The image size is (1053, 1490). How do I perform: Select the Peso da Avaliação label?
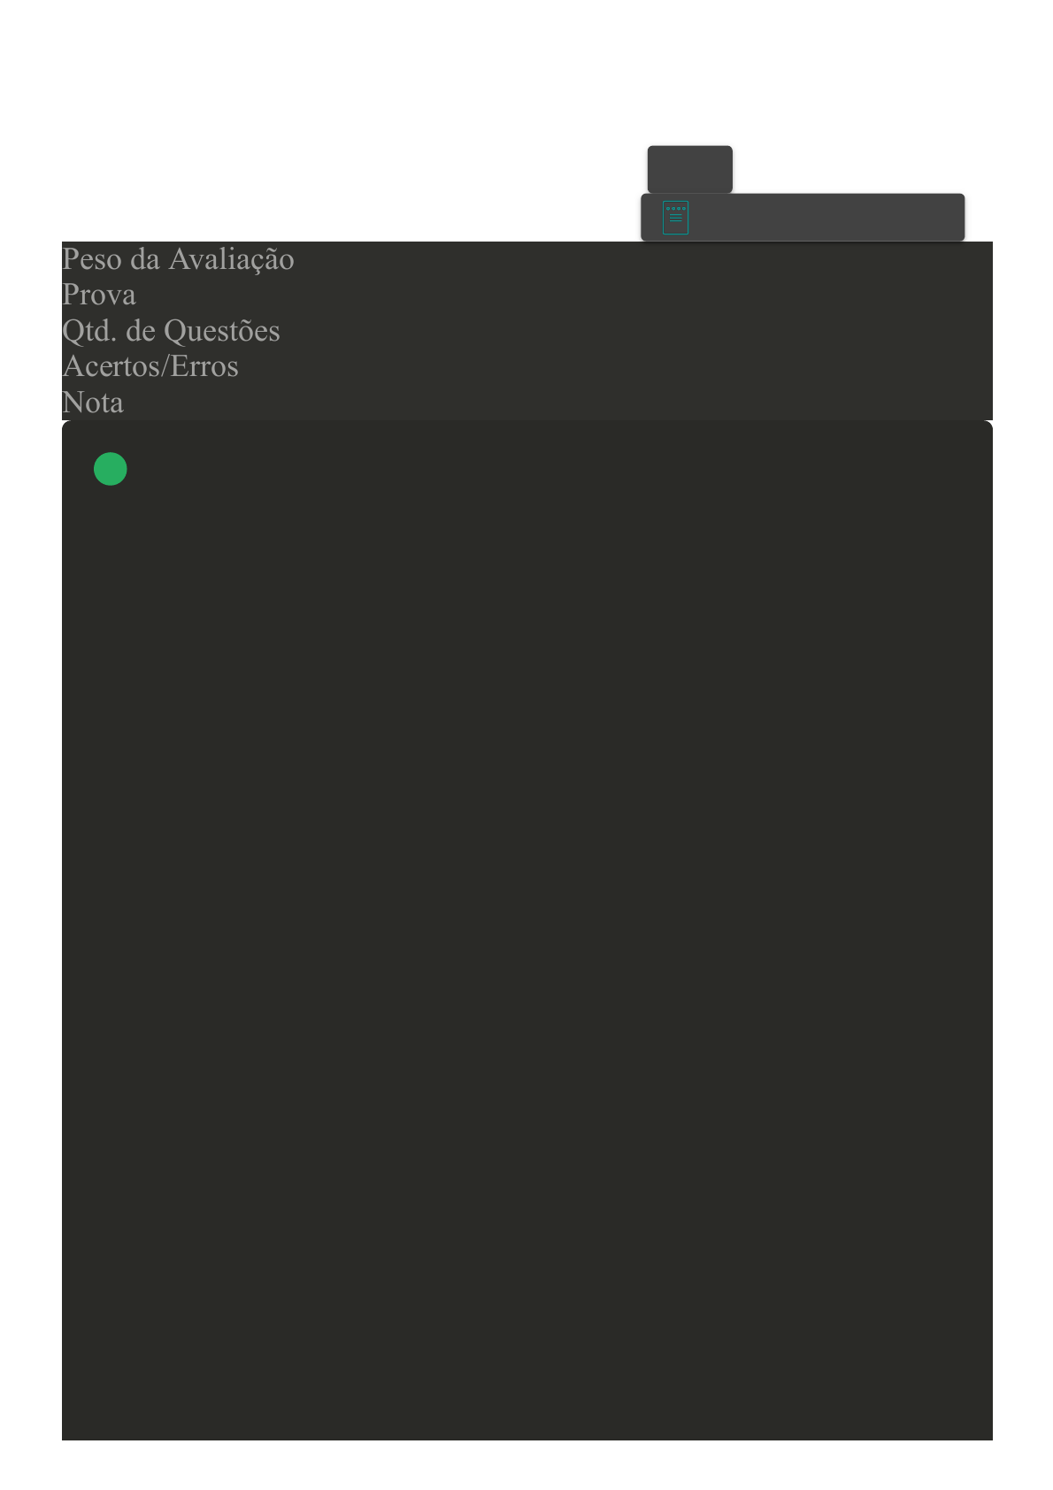[x=178, y=259]
